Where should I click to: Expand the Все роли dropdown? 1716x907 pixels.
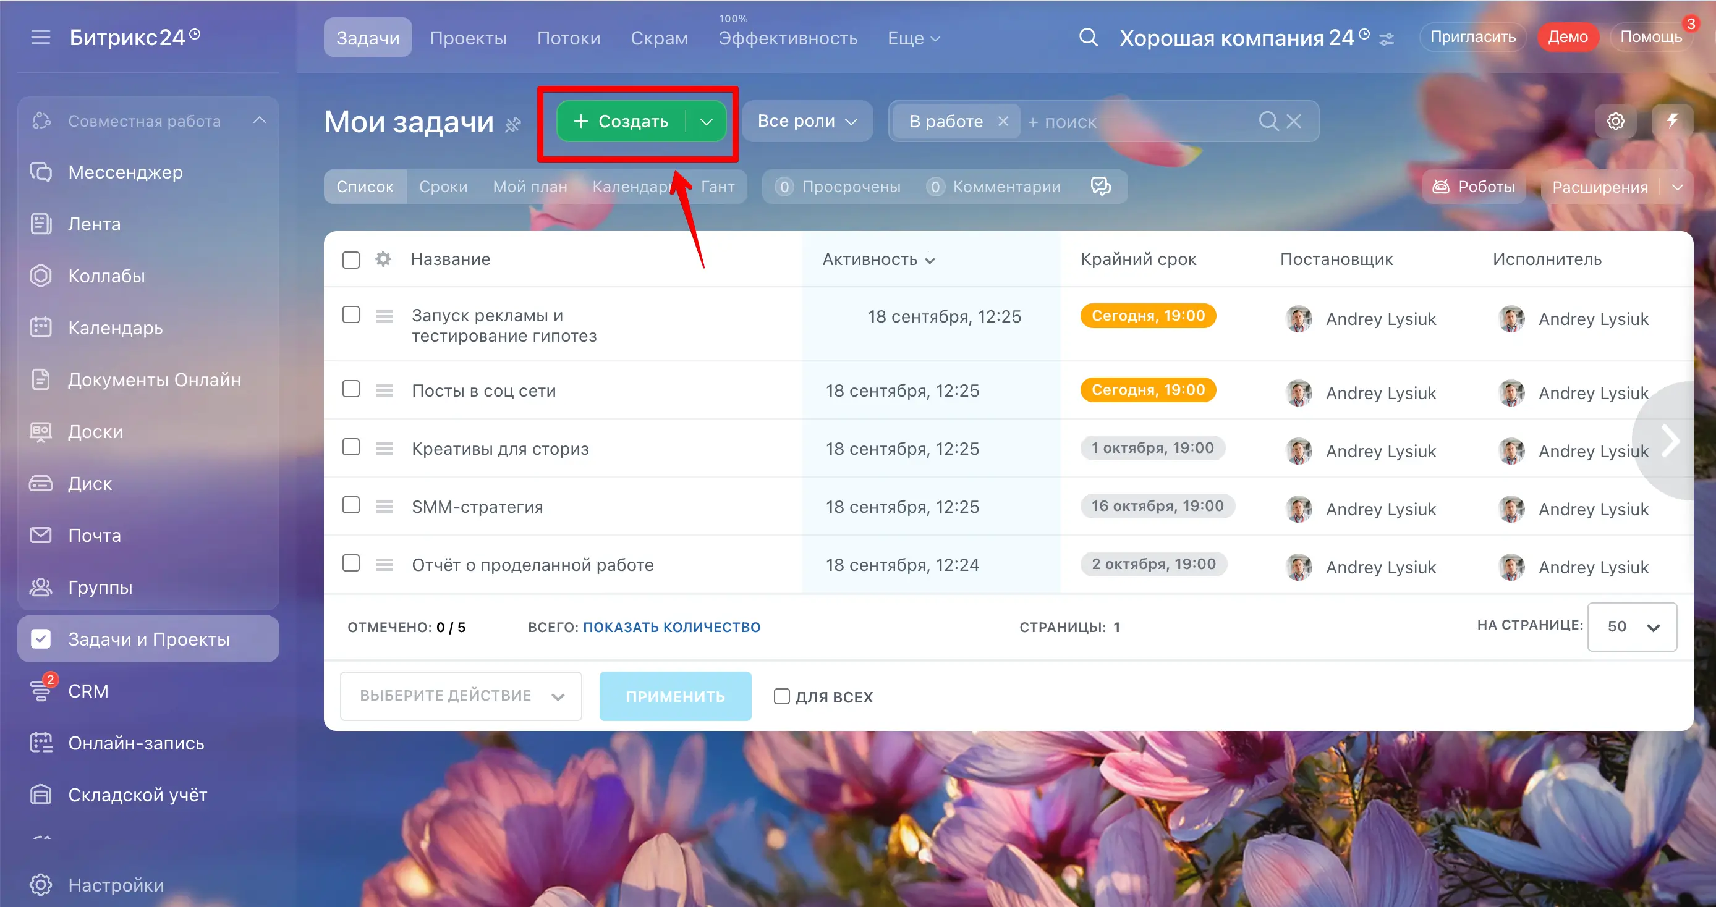click(807, 121)
